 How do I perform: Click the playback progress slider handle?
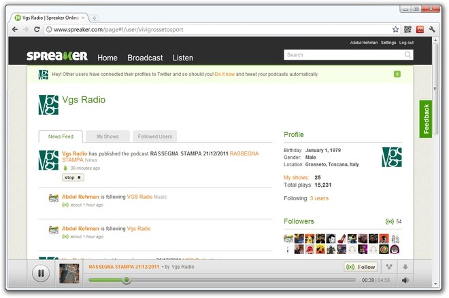[x=127, y=280]
